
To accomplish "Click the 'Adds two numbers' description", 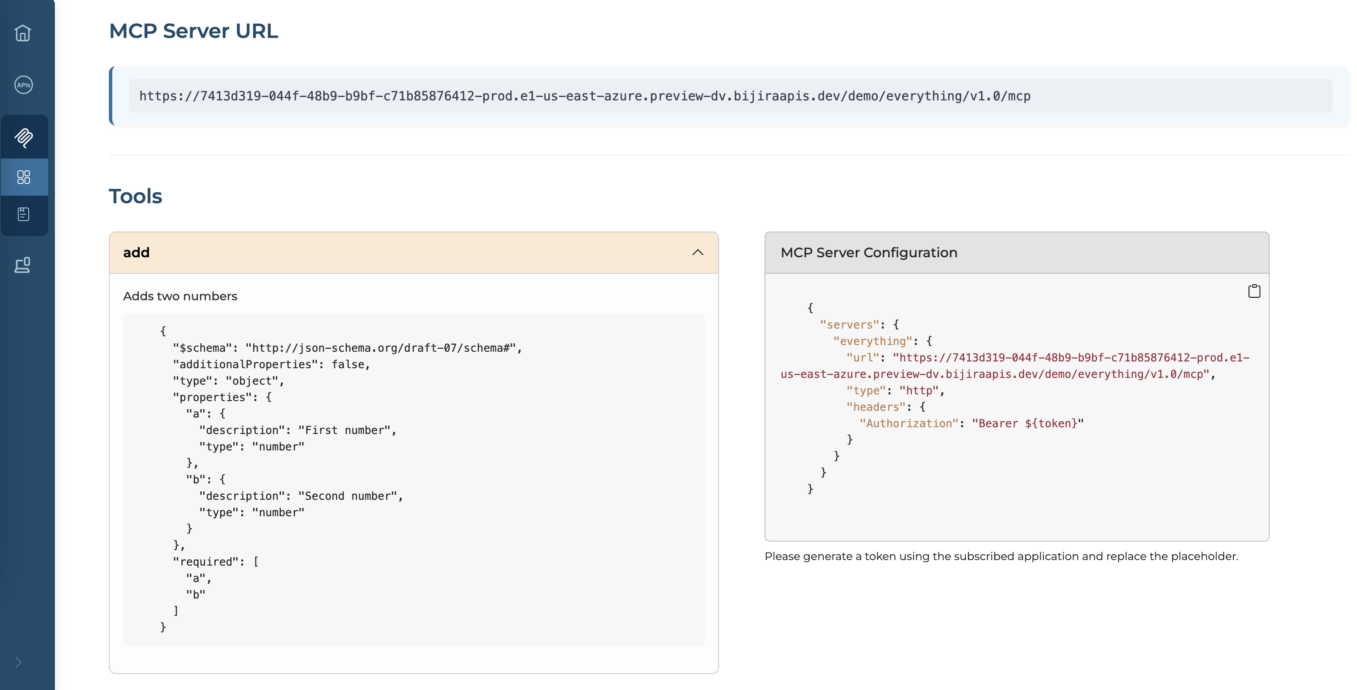I will point(180,296).
